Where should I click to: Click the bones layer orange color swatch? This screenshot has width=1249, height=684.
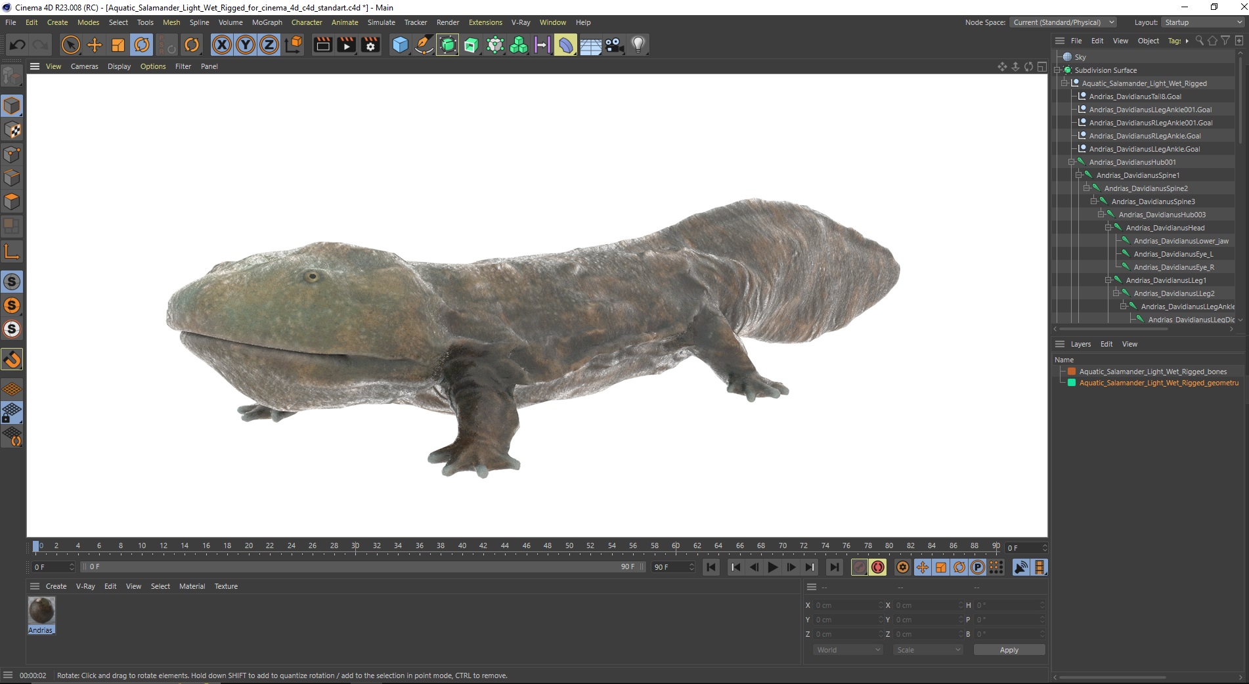pos(1072,372)
